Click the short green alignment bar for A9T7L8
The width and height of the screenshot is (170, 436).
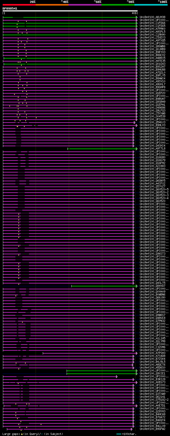(x=103, y=149)
